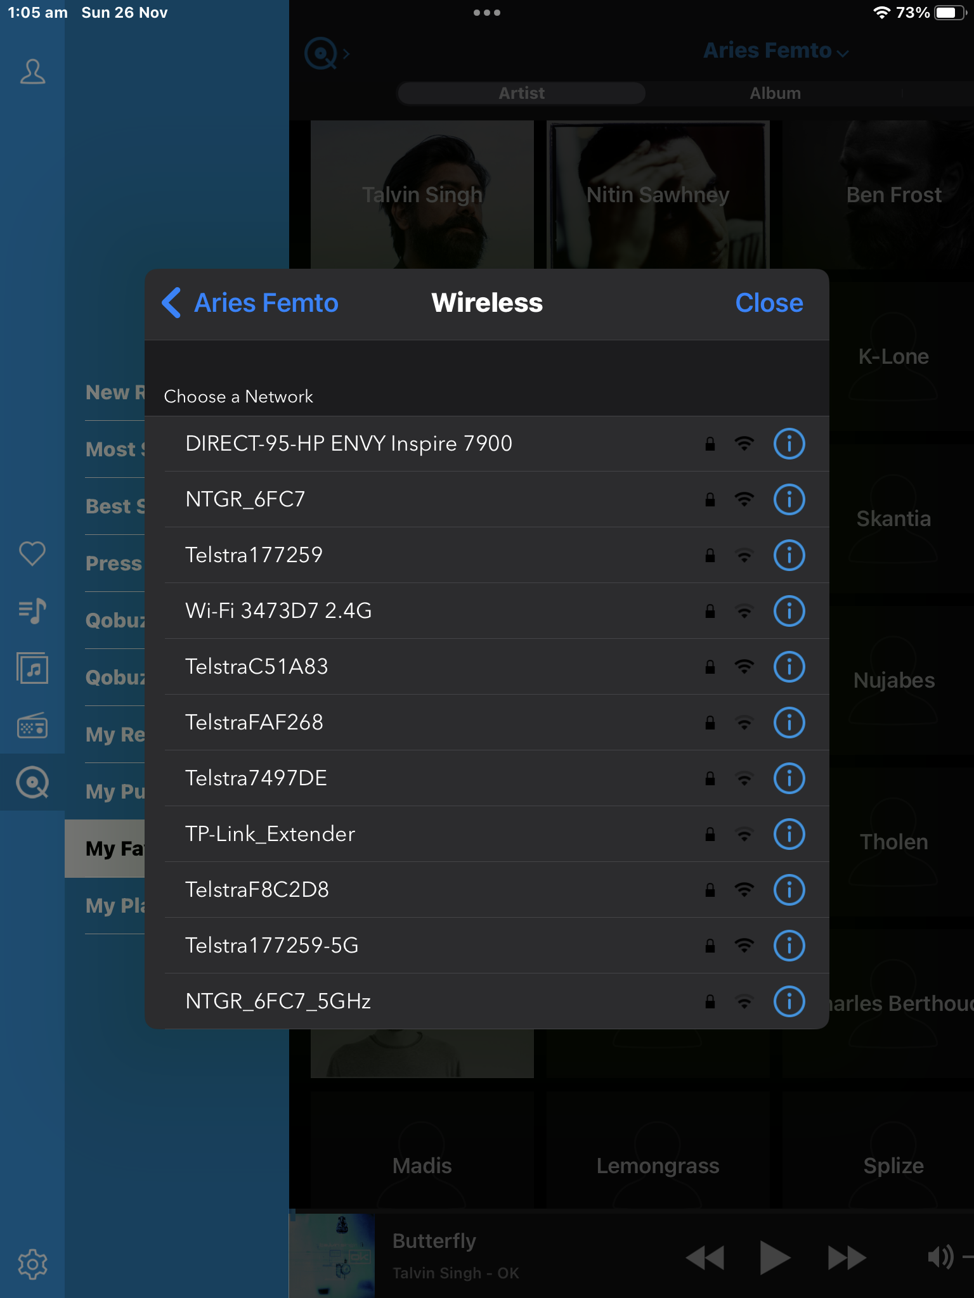The height and width of the screenshot is (1298, 974).
Task: Open info for TP-Link_Extender network
Action: point(789,834)
